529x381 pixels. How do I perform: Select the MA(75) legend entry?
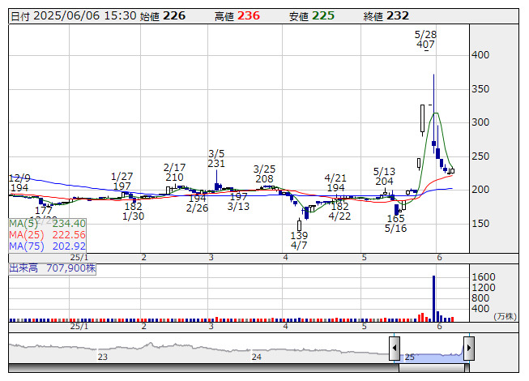point(47,246)
